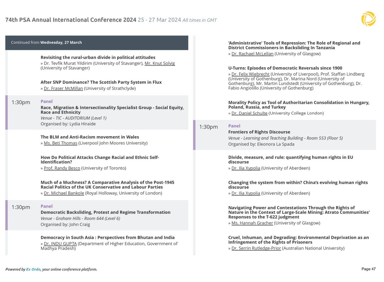The image size is (384, 282).
Task: Click affiliation '(Royal Holloway, University of London)'
Action: (124, 193)
